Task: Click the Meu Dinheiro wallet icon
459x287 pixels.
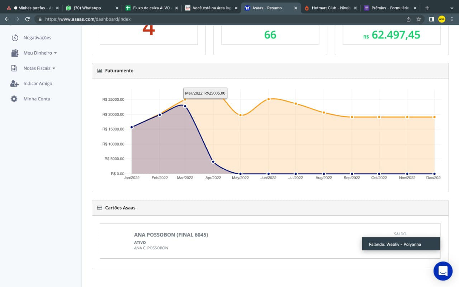Action: [x=15, y=53]
